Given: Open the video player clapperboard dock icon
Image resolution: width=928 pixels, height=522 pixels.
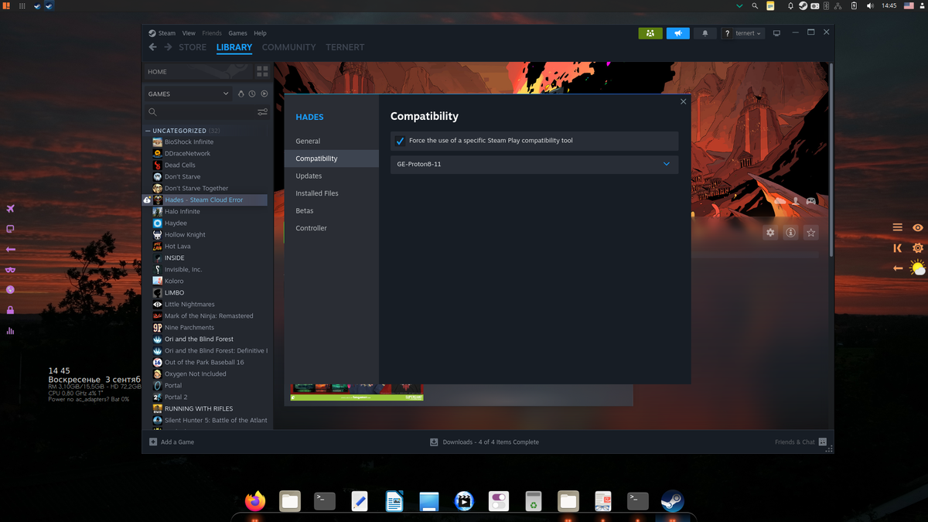Looking at the screenshot, I should (464, 501).
